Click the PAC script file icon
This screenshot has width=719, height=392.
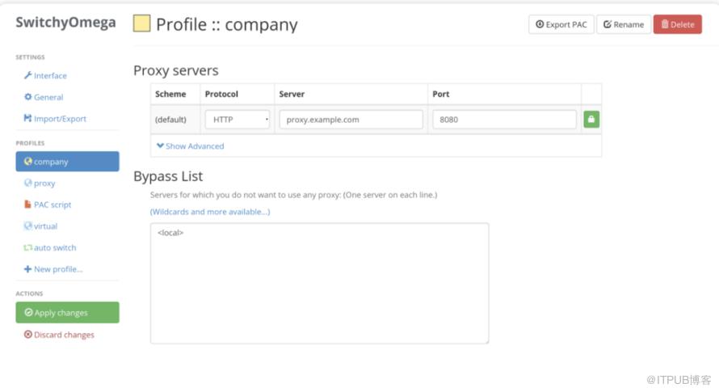coord(28,205)
